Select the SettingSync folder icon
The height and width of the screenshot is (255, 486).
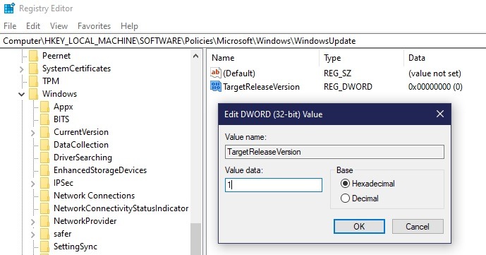44,247
